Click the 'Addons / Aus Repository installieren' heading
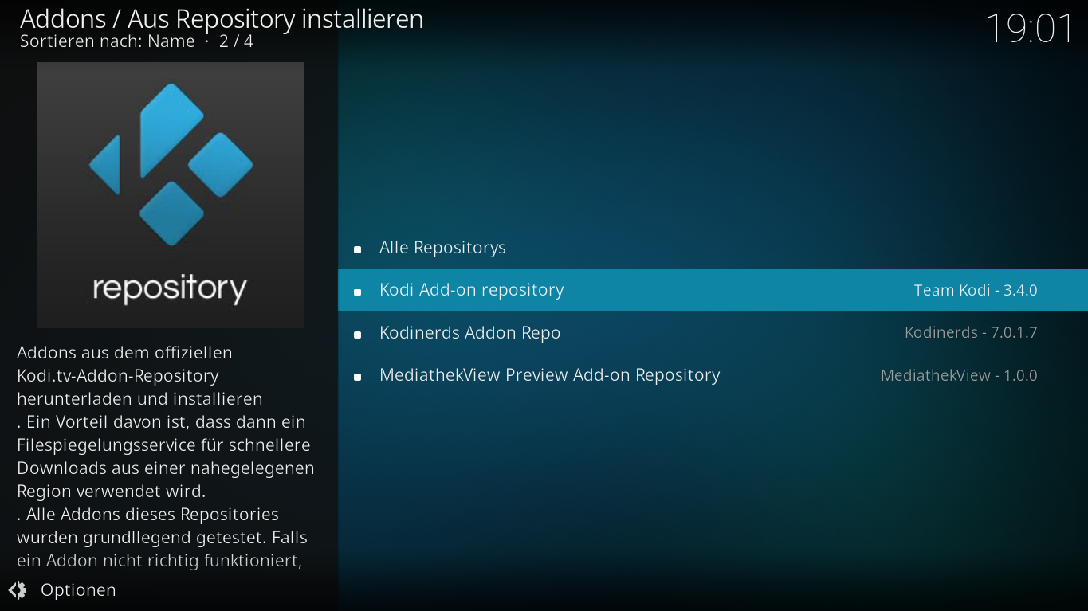Image resolution: width=1088 pixels, height=611 pixels. (x=222, y=18)
